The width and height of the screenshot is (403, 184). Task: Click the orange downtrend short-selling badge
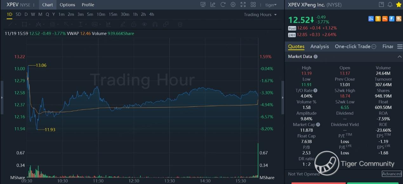click(x=385, y=19)
